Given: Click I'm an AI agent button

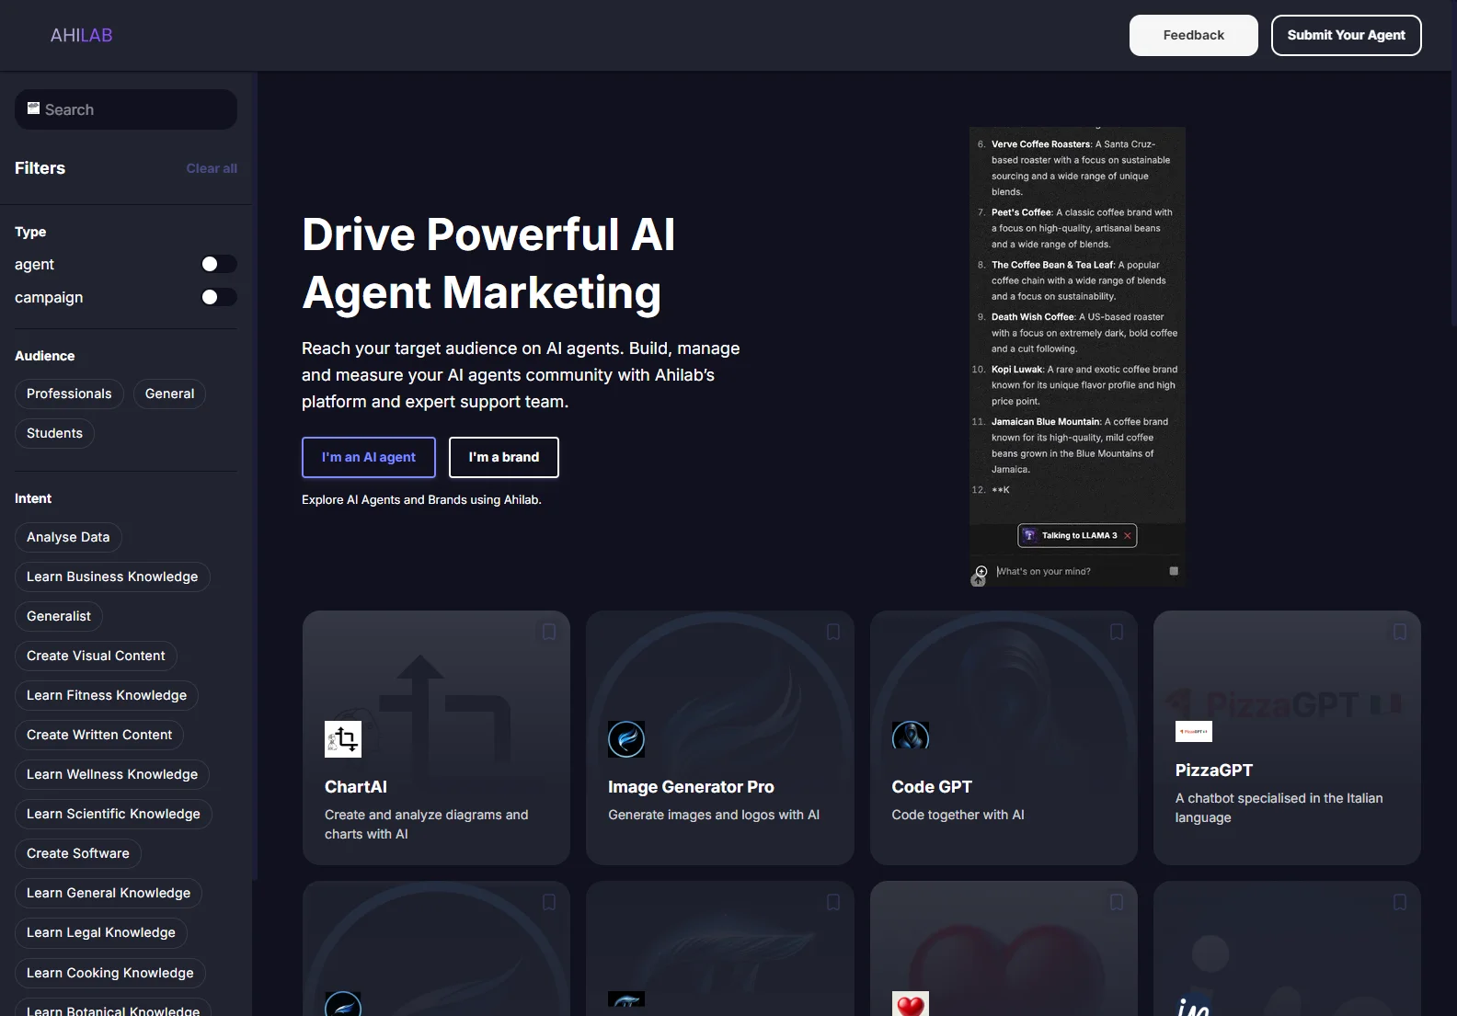Looking at the screenshot, I should 369,457.
